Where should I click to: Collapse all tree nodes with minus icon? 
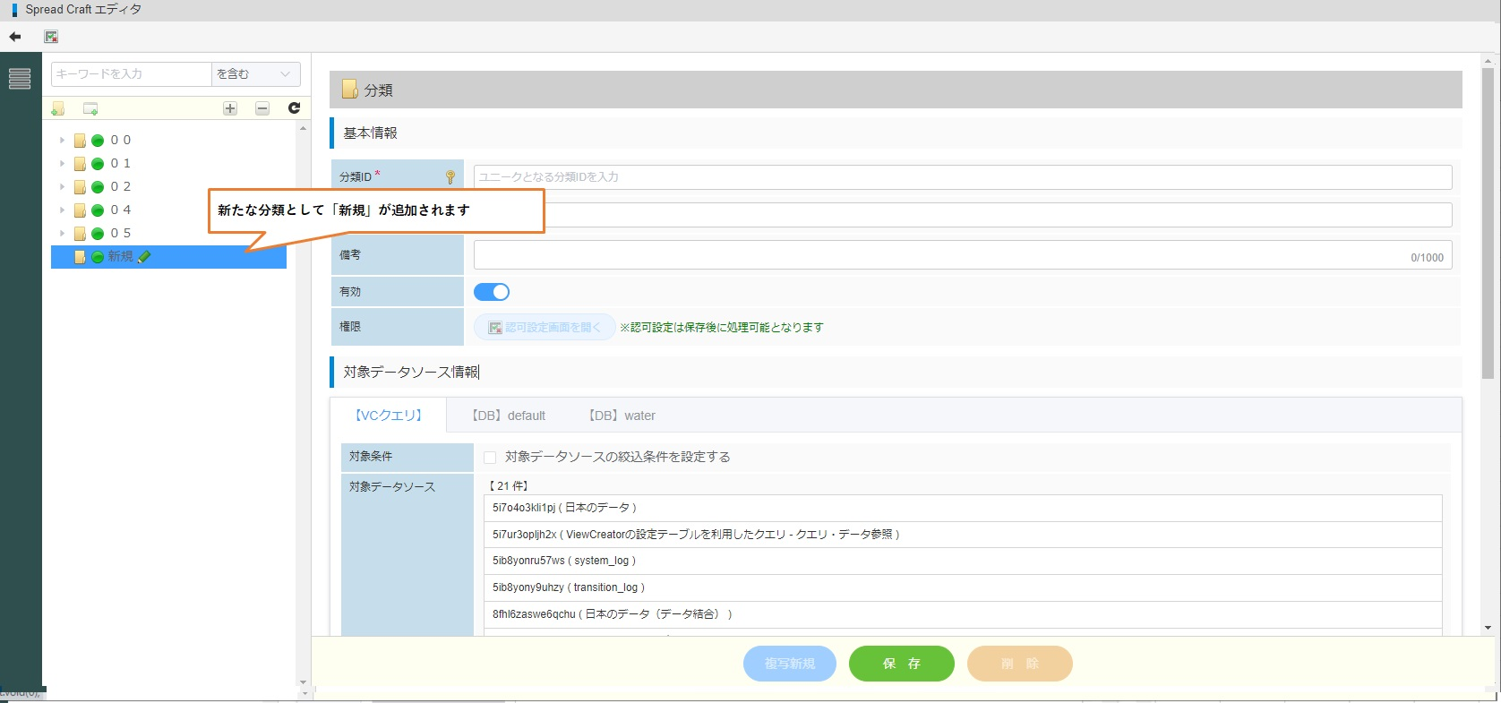pyautogui.click(x=262, y=108)
